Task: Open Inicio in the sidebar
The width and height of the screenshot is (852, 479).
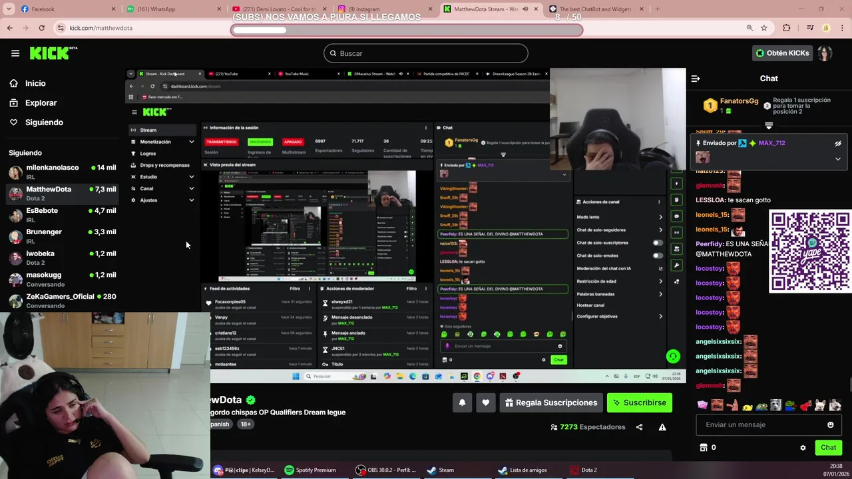Action: pos(35,83)
